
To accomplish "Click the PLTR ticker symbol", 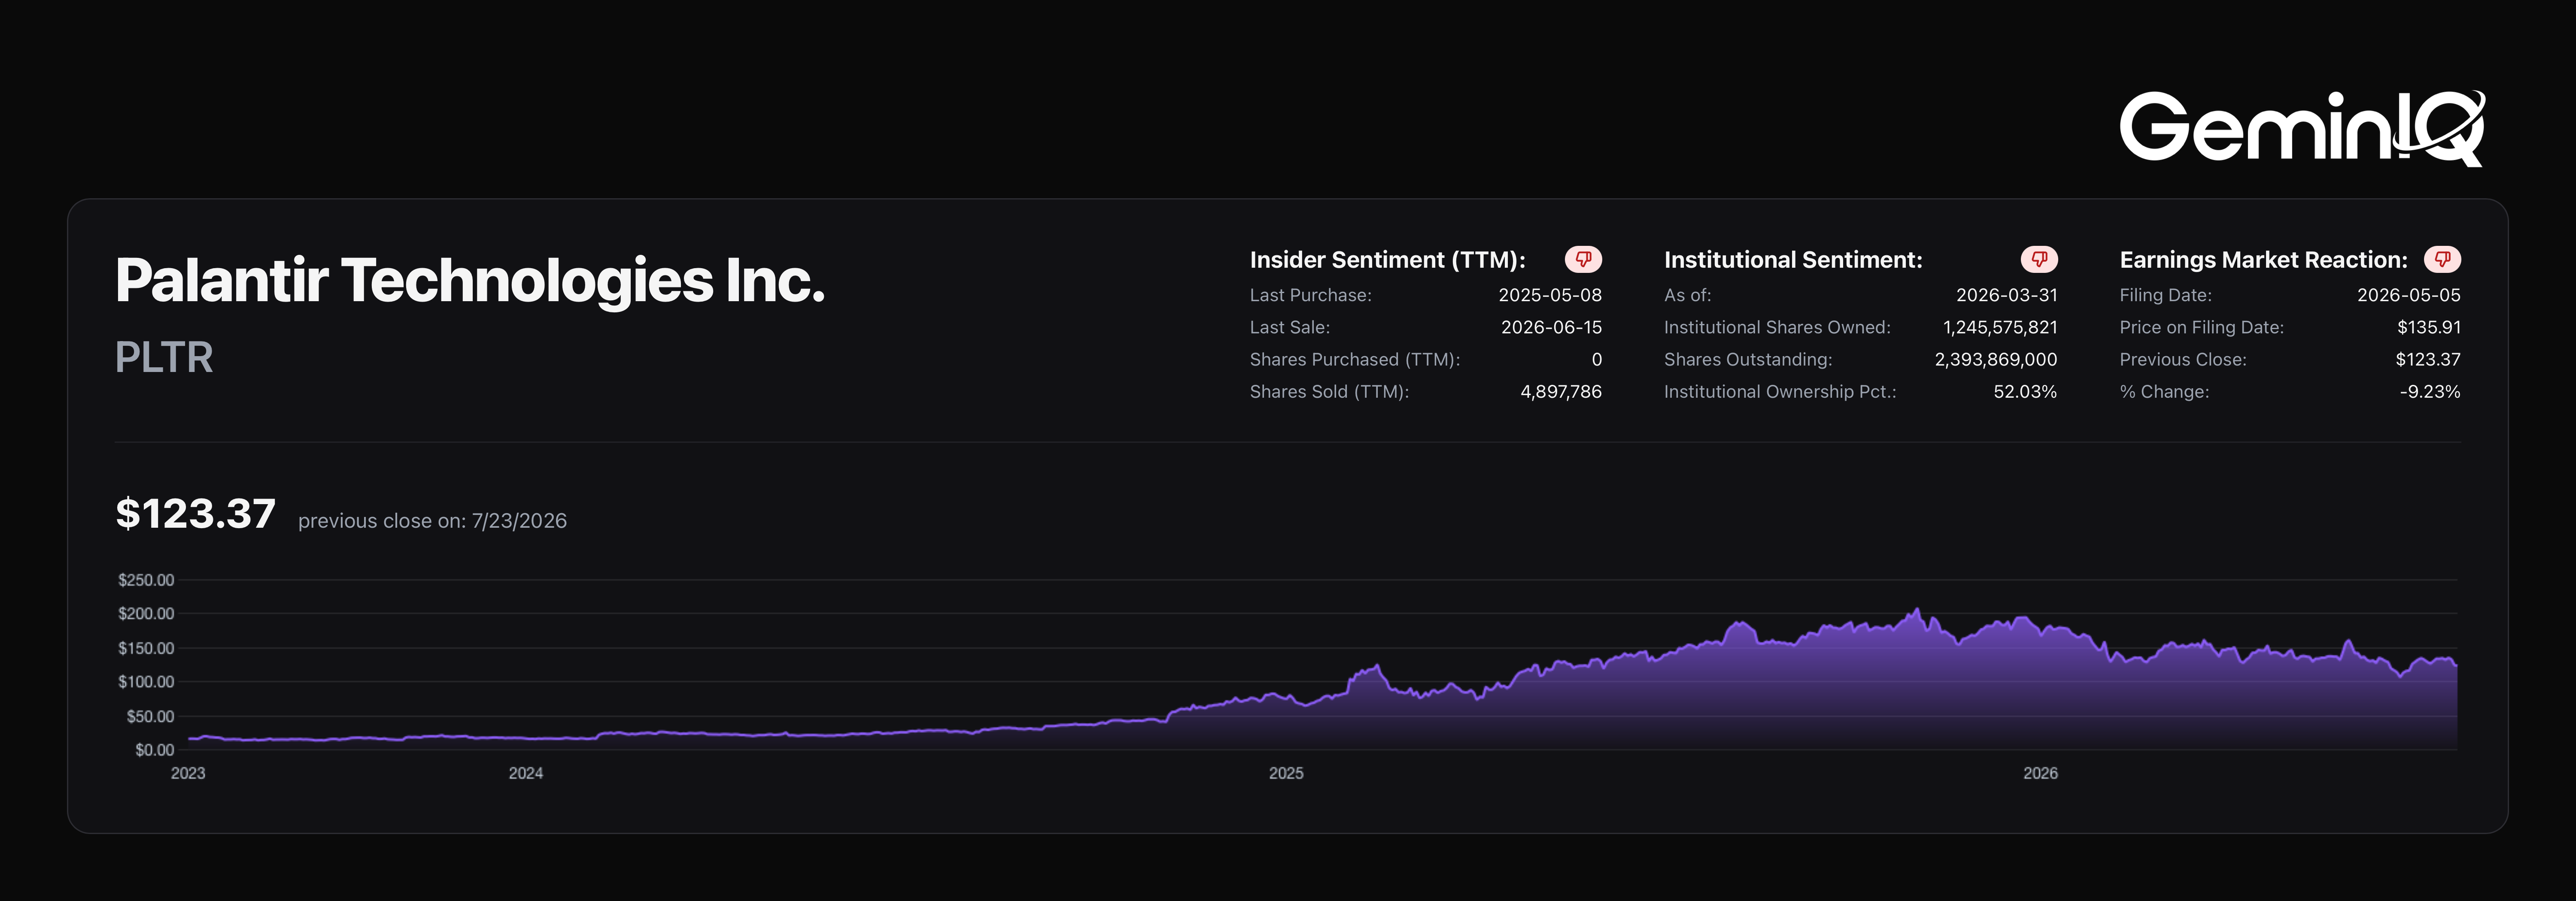I will tap(164, 357).
